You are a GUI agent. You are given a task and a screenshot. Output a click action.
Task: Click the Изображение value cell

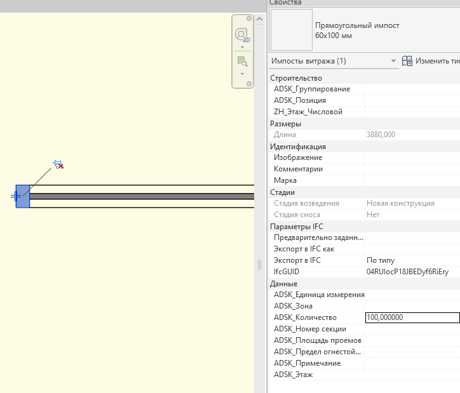coord(412,157)
